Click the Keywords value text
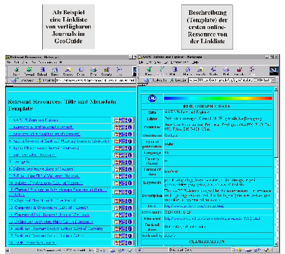This screenshot has height=254, width=285. 210,182
